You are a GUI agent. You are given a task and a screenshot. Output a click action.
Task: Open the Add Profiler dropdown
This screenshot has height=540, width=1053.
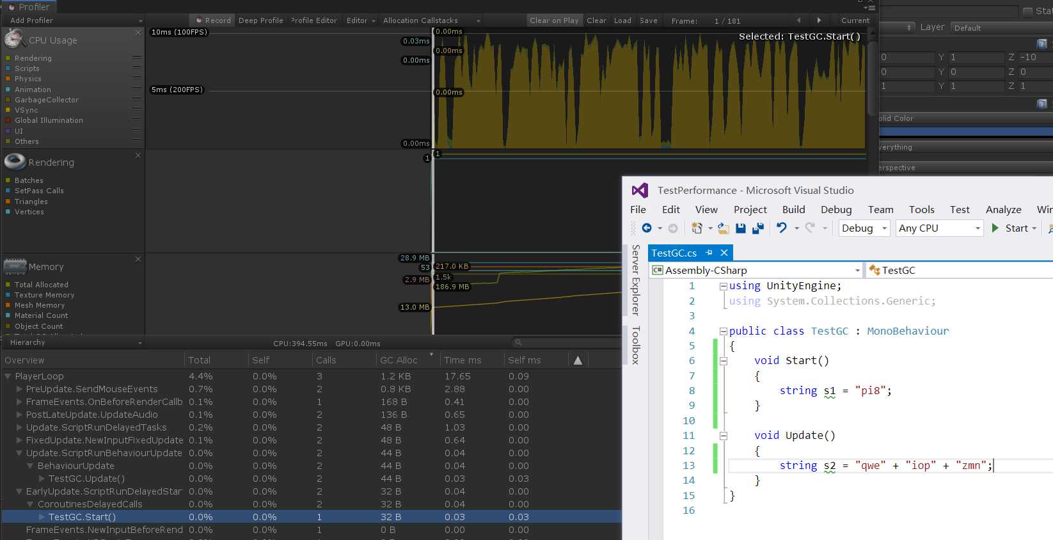(75, 20)
